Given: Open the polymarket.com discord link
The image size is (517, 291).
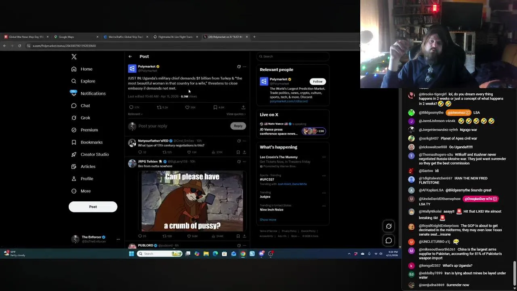Looking at the screenshot, I should pyautogui.click(x=288, y=101).
